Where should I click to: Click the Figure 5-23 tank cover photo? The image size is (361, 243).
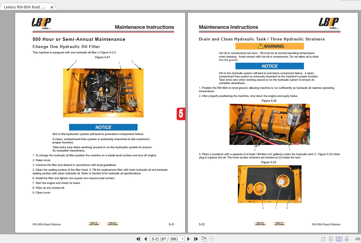pos(270,184)
